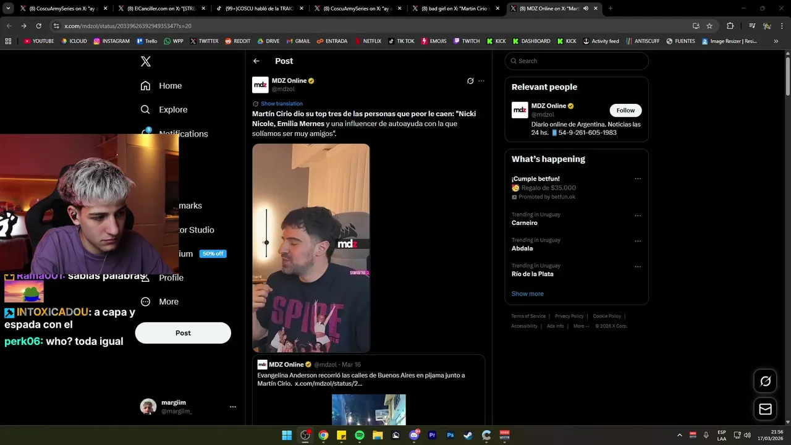Open Chrome extensions puzzle icon
The width and height of the screenshot is (791, 445).
tap(730, 26)
